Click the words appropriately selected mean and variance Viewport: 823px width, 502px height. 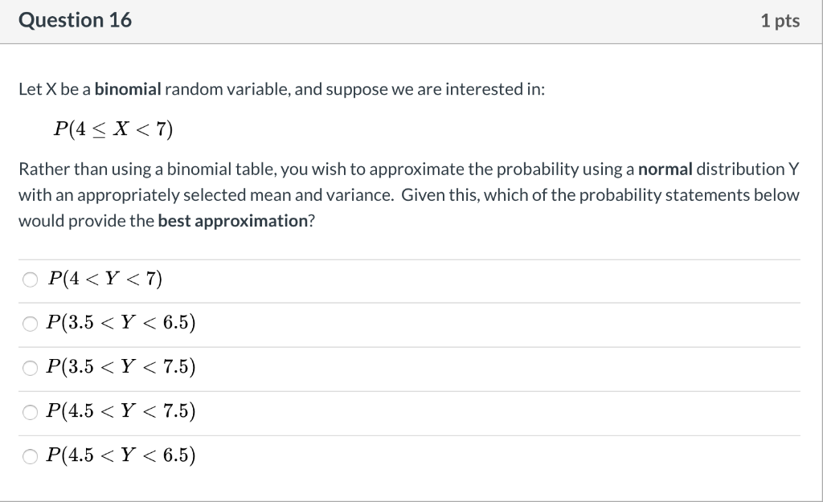[235, 195]
